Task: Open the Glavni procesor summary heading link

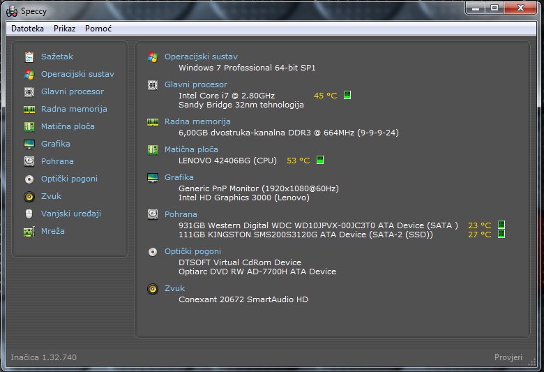Action: (x=196, y=84)
